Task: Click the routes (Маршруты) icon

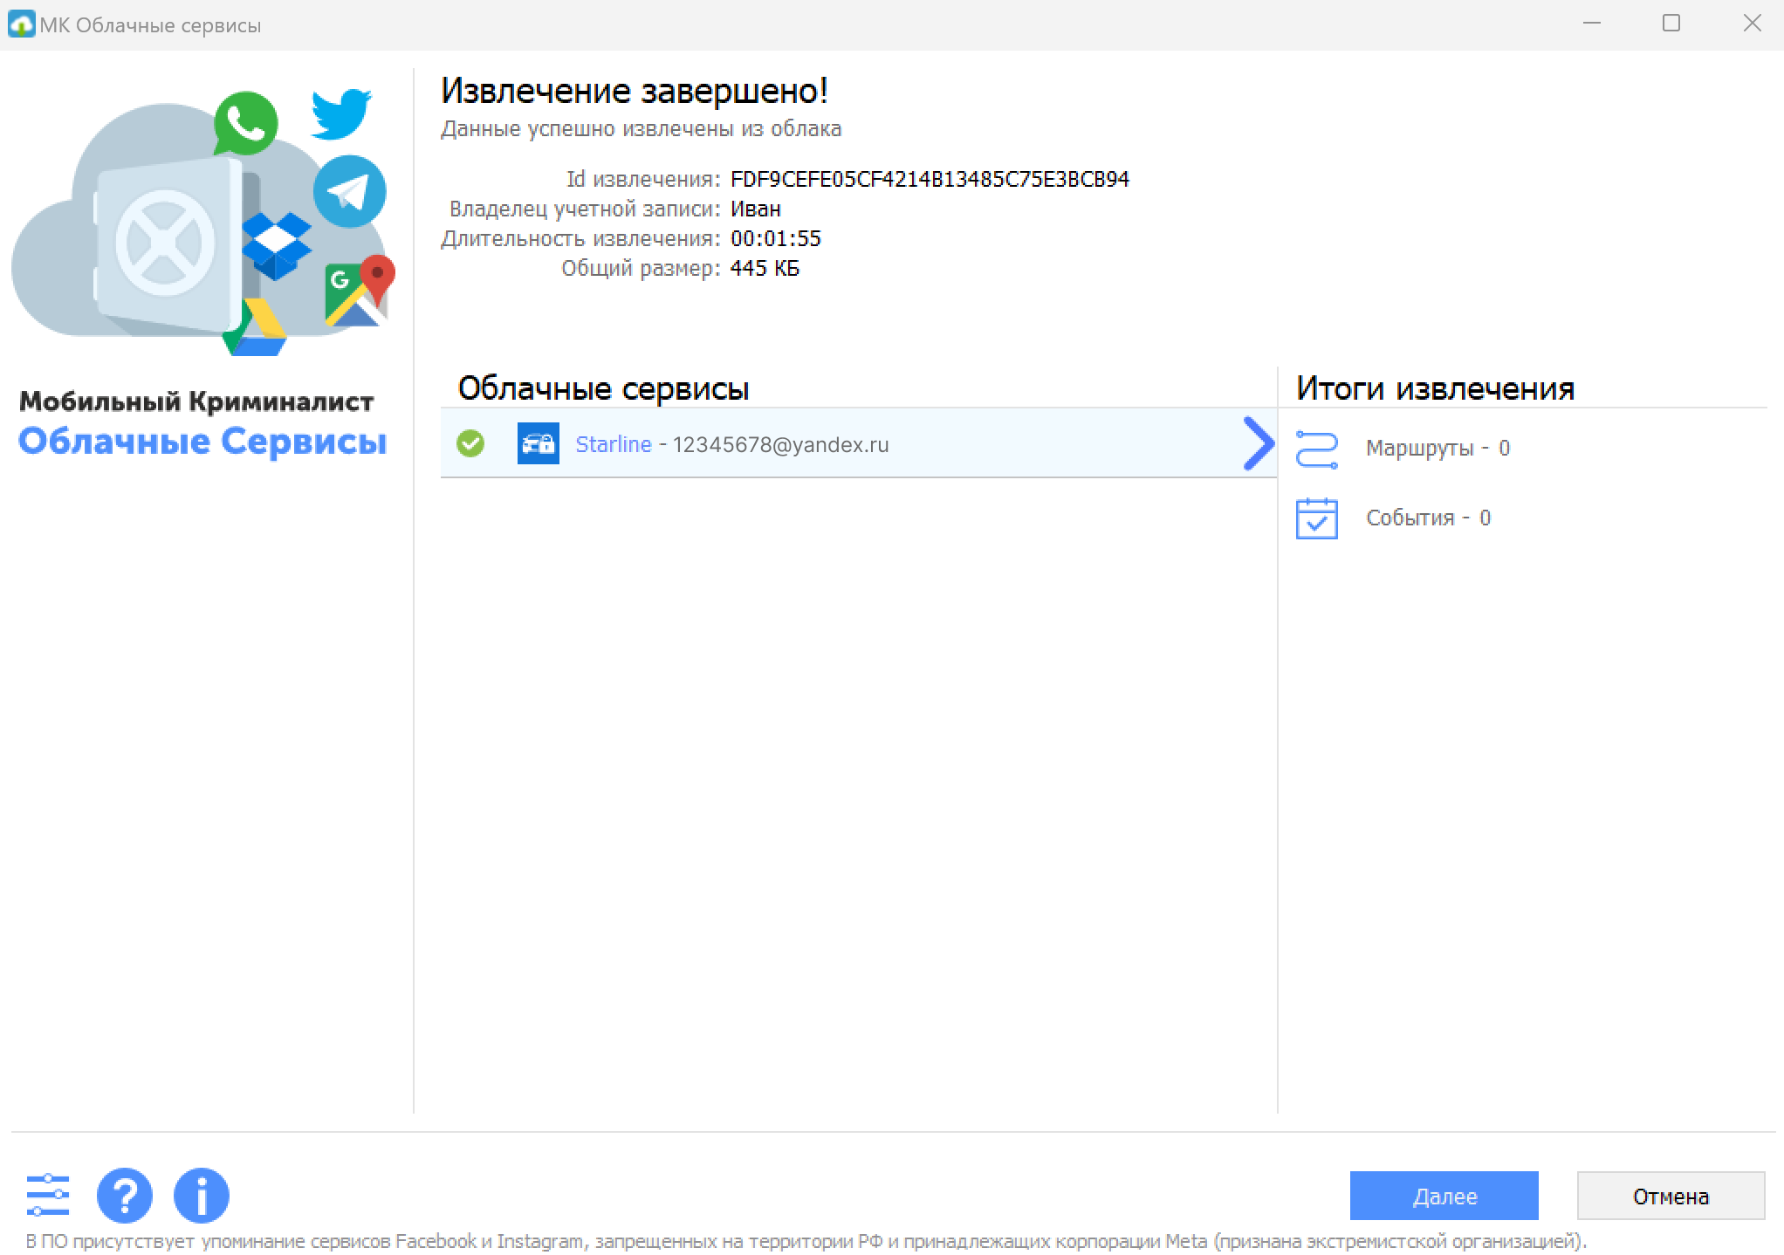Action: click(x=1317, y=449)
